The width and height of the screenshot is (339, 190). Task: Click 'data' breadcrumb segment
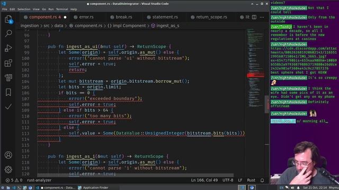tap(59, 26)
